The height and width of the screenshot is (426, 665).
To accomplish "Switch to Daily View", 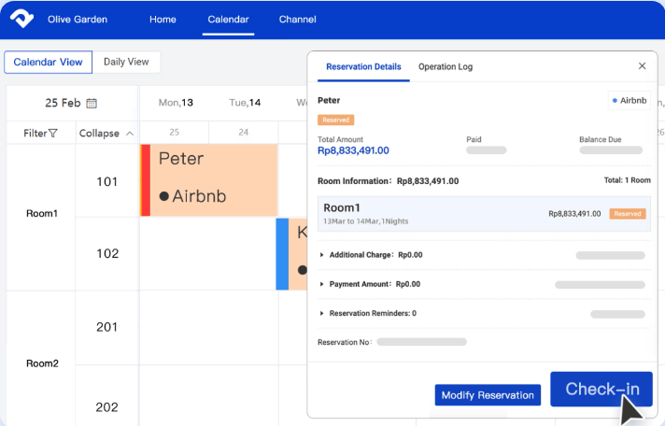I will click(x=126, y=62).
